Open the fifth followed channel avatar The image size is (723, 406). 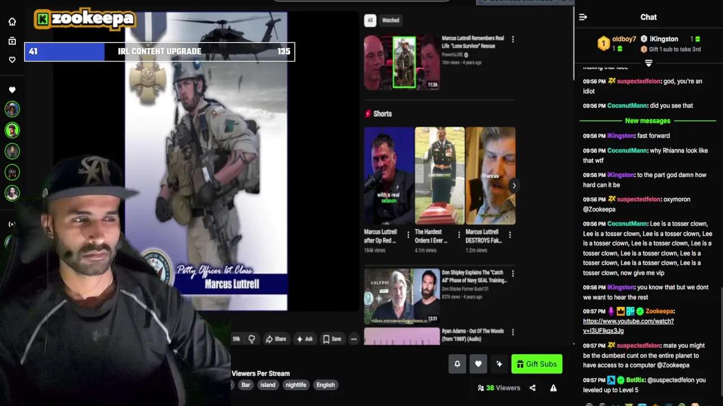click(12, 193)
